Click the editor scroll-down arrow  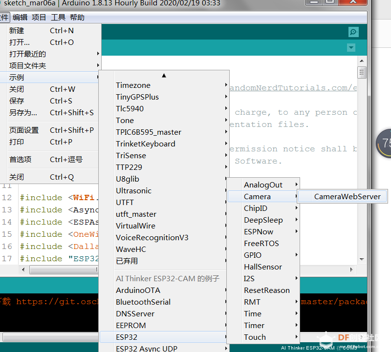[362, 259]
